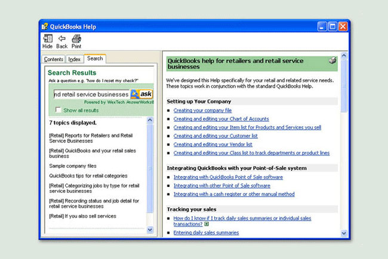Click the ask button icon
388x259 pixels.
tap(141, 94)
